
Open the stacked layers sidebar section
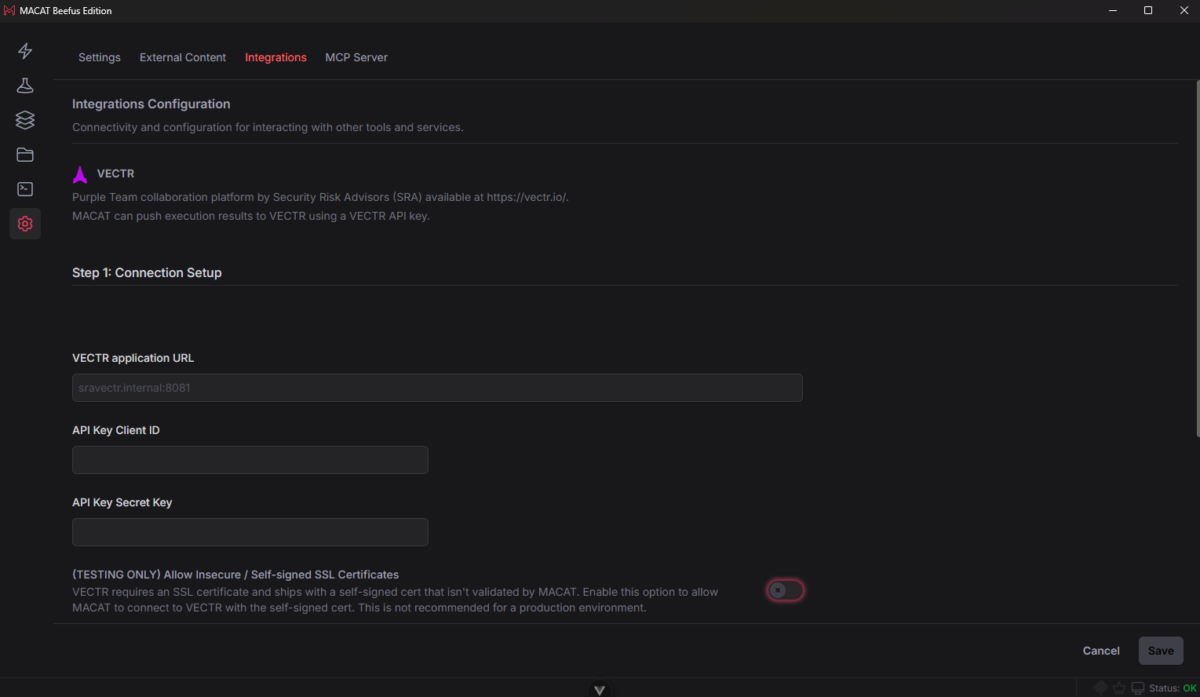[x=25, y=120]
